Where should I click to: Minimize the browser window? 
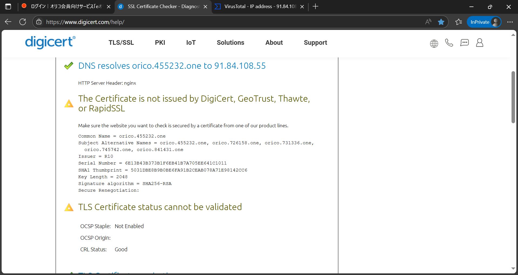[472, 7]
